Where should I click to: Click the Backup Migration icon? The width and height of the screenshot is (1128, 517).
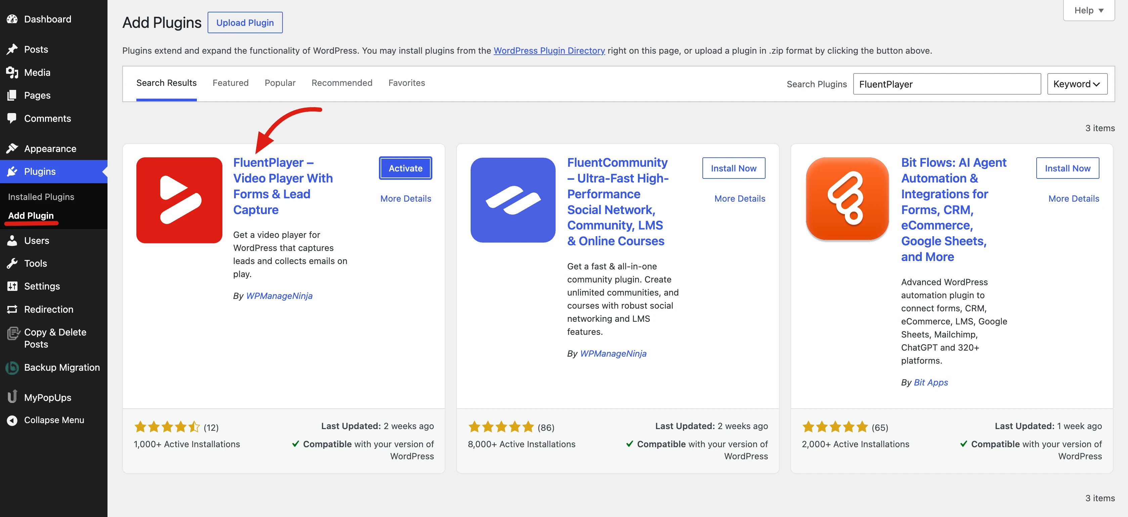(12, 367)
